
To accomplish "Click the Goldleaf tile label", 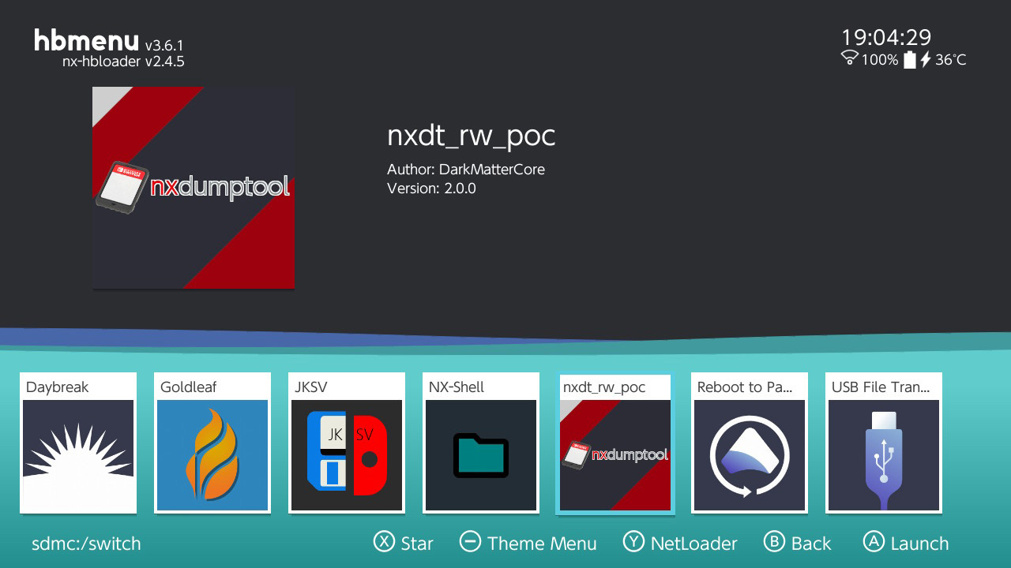I will click(188, 387).
